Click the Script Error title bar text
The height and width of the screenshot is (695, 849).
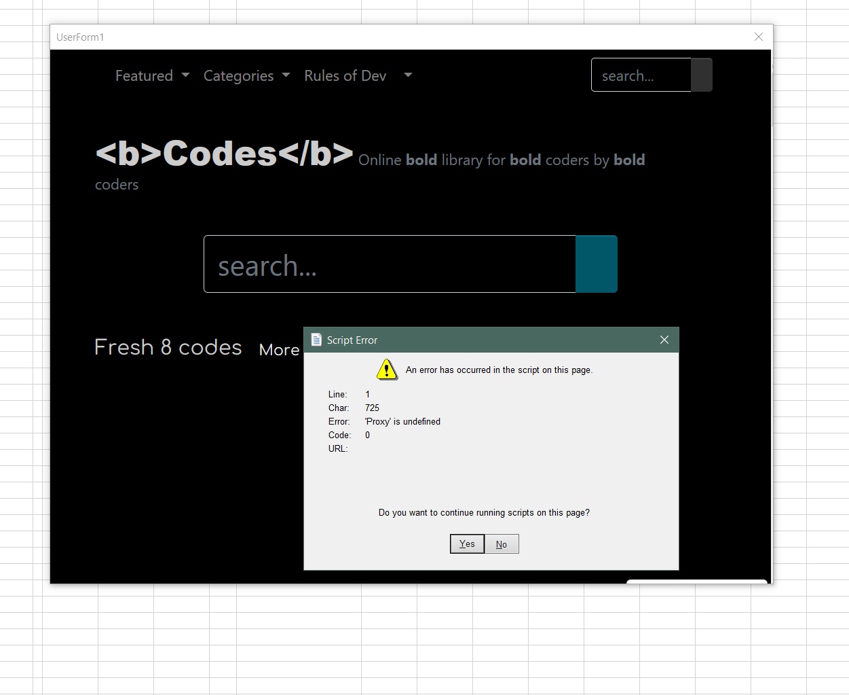pyautogui.click(x=352, y=340)
